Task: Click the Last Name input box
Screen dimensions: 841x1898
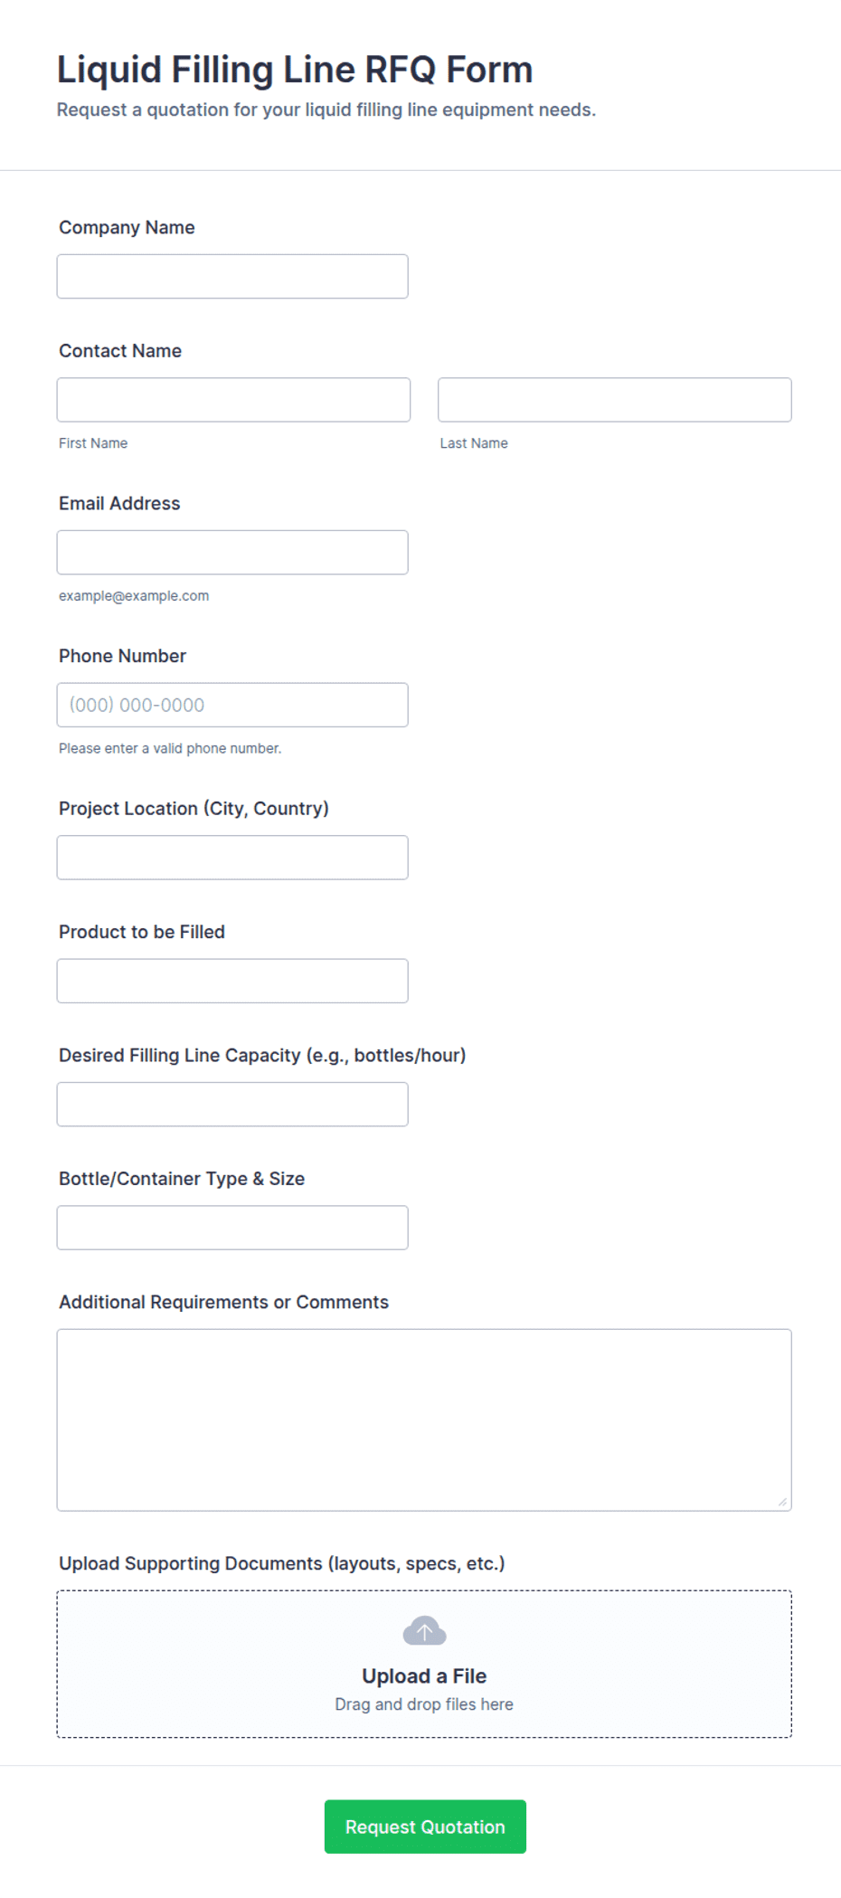Action: 615,399
